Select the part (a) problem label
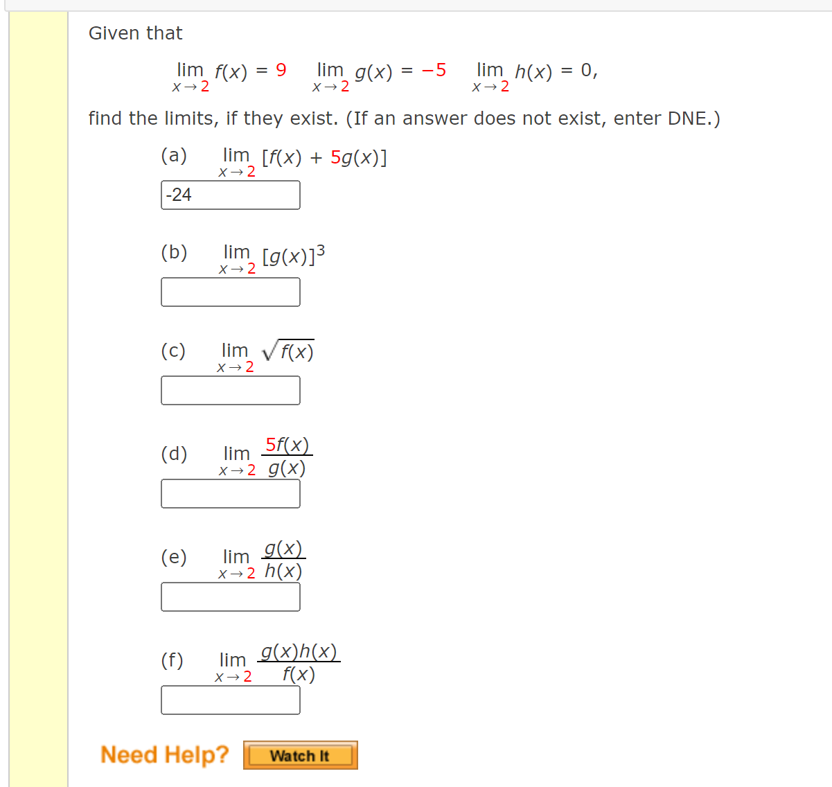The image size is (832, 787). tap(174, 157)
